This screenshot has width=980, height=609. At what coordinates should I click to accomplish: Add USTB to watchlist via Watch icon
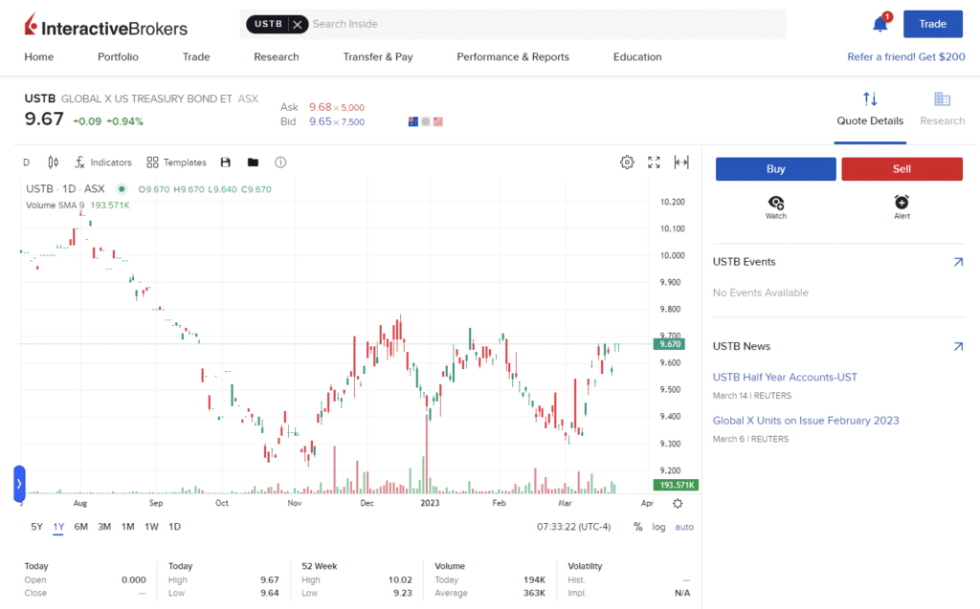coord(775,202)
